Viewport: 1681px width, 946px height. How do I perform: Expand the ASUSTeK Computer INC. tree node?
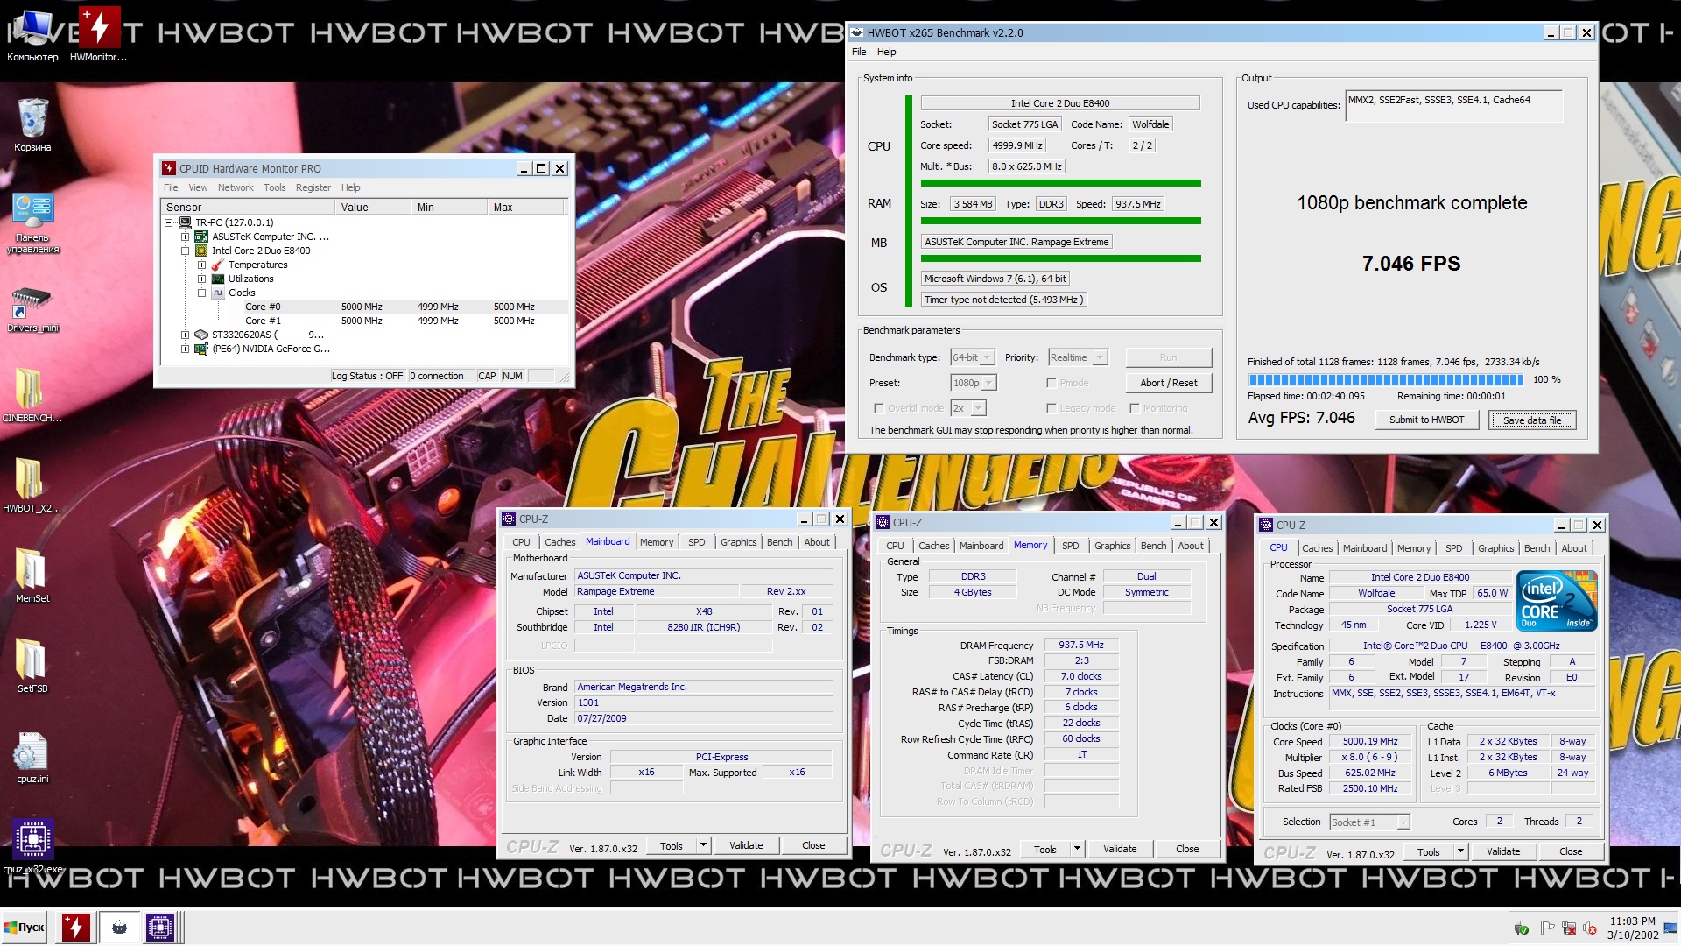coord(185,236)
